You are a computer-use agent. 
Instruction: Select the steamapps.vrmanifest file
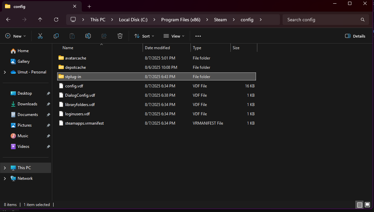click(x=157, y=123)
